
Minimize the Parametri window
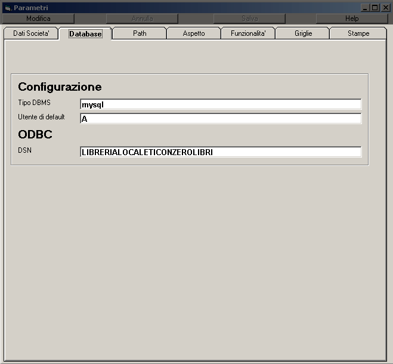(x=366, y=8)
